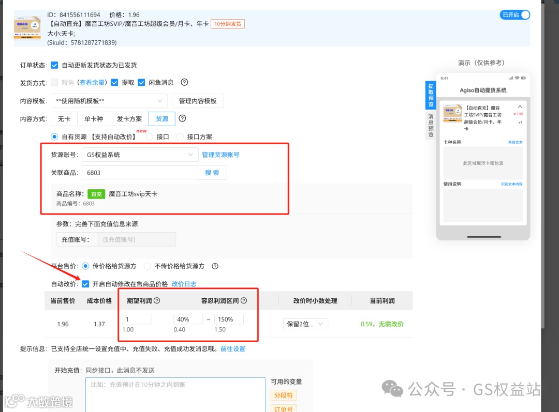The height and width of the screenshot is (412, 559).
Task: Select the 接口 radio button
Action: pyautogui.click(x=150, y=137)
